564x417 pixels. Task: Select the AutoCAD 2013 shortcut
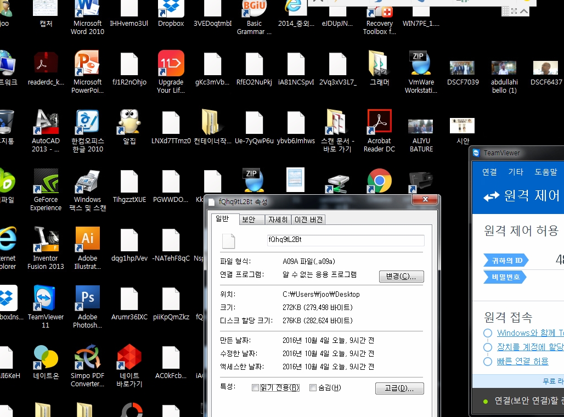point(46,122)
